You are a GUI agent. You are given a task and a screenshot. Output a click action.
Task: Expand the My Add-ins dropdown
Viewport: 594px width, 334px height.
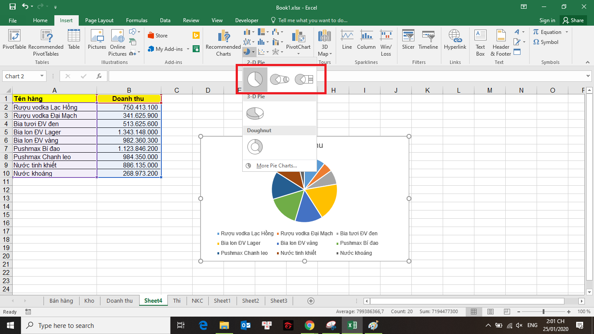pos(188,49)
